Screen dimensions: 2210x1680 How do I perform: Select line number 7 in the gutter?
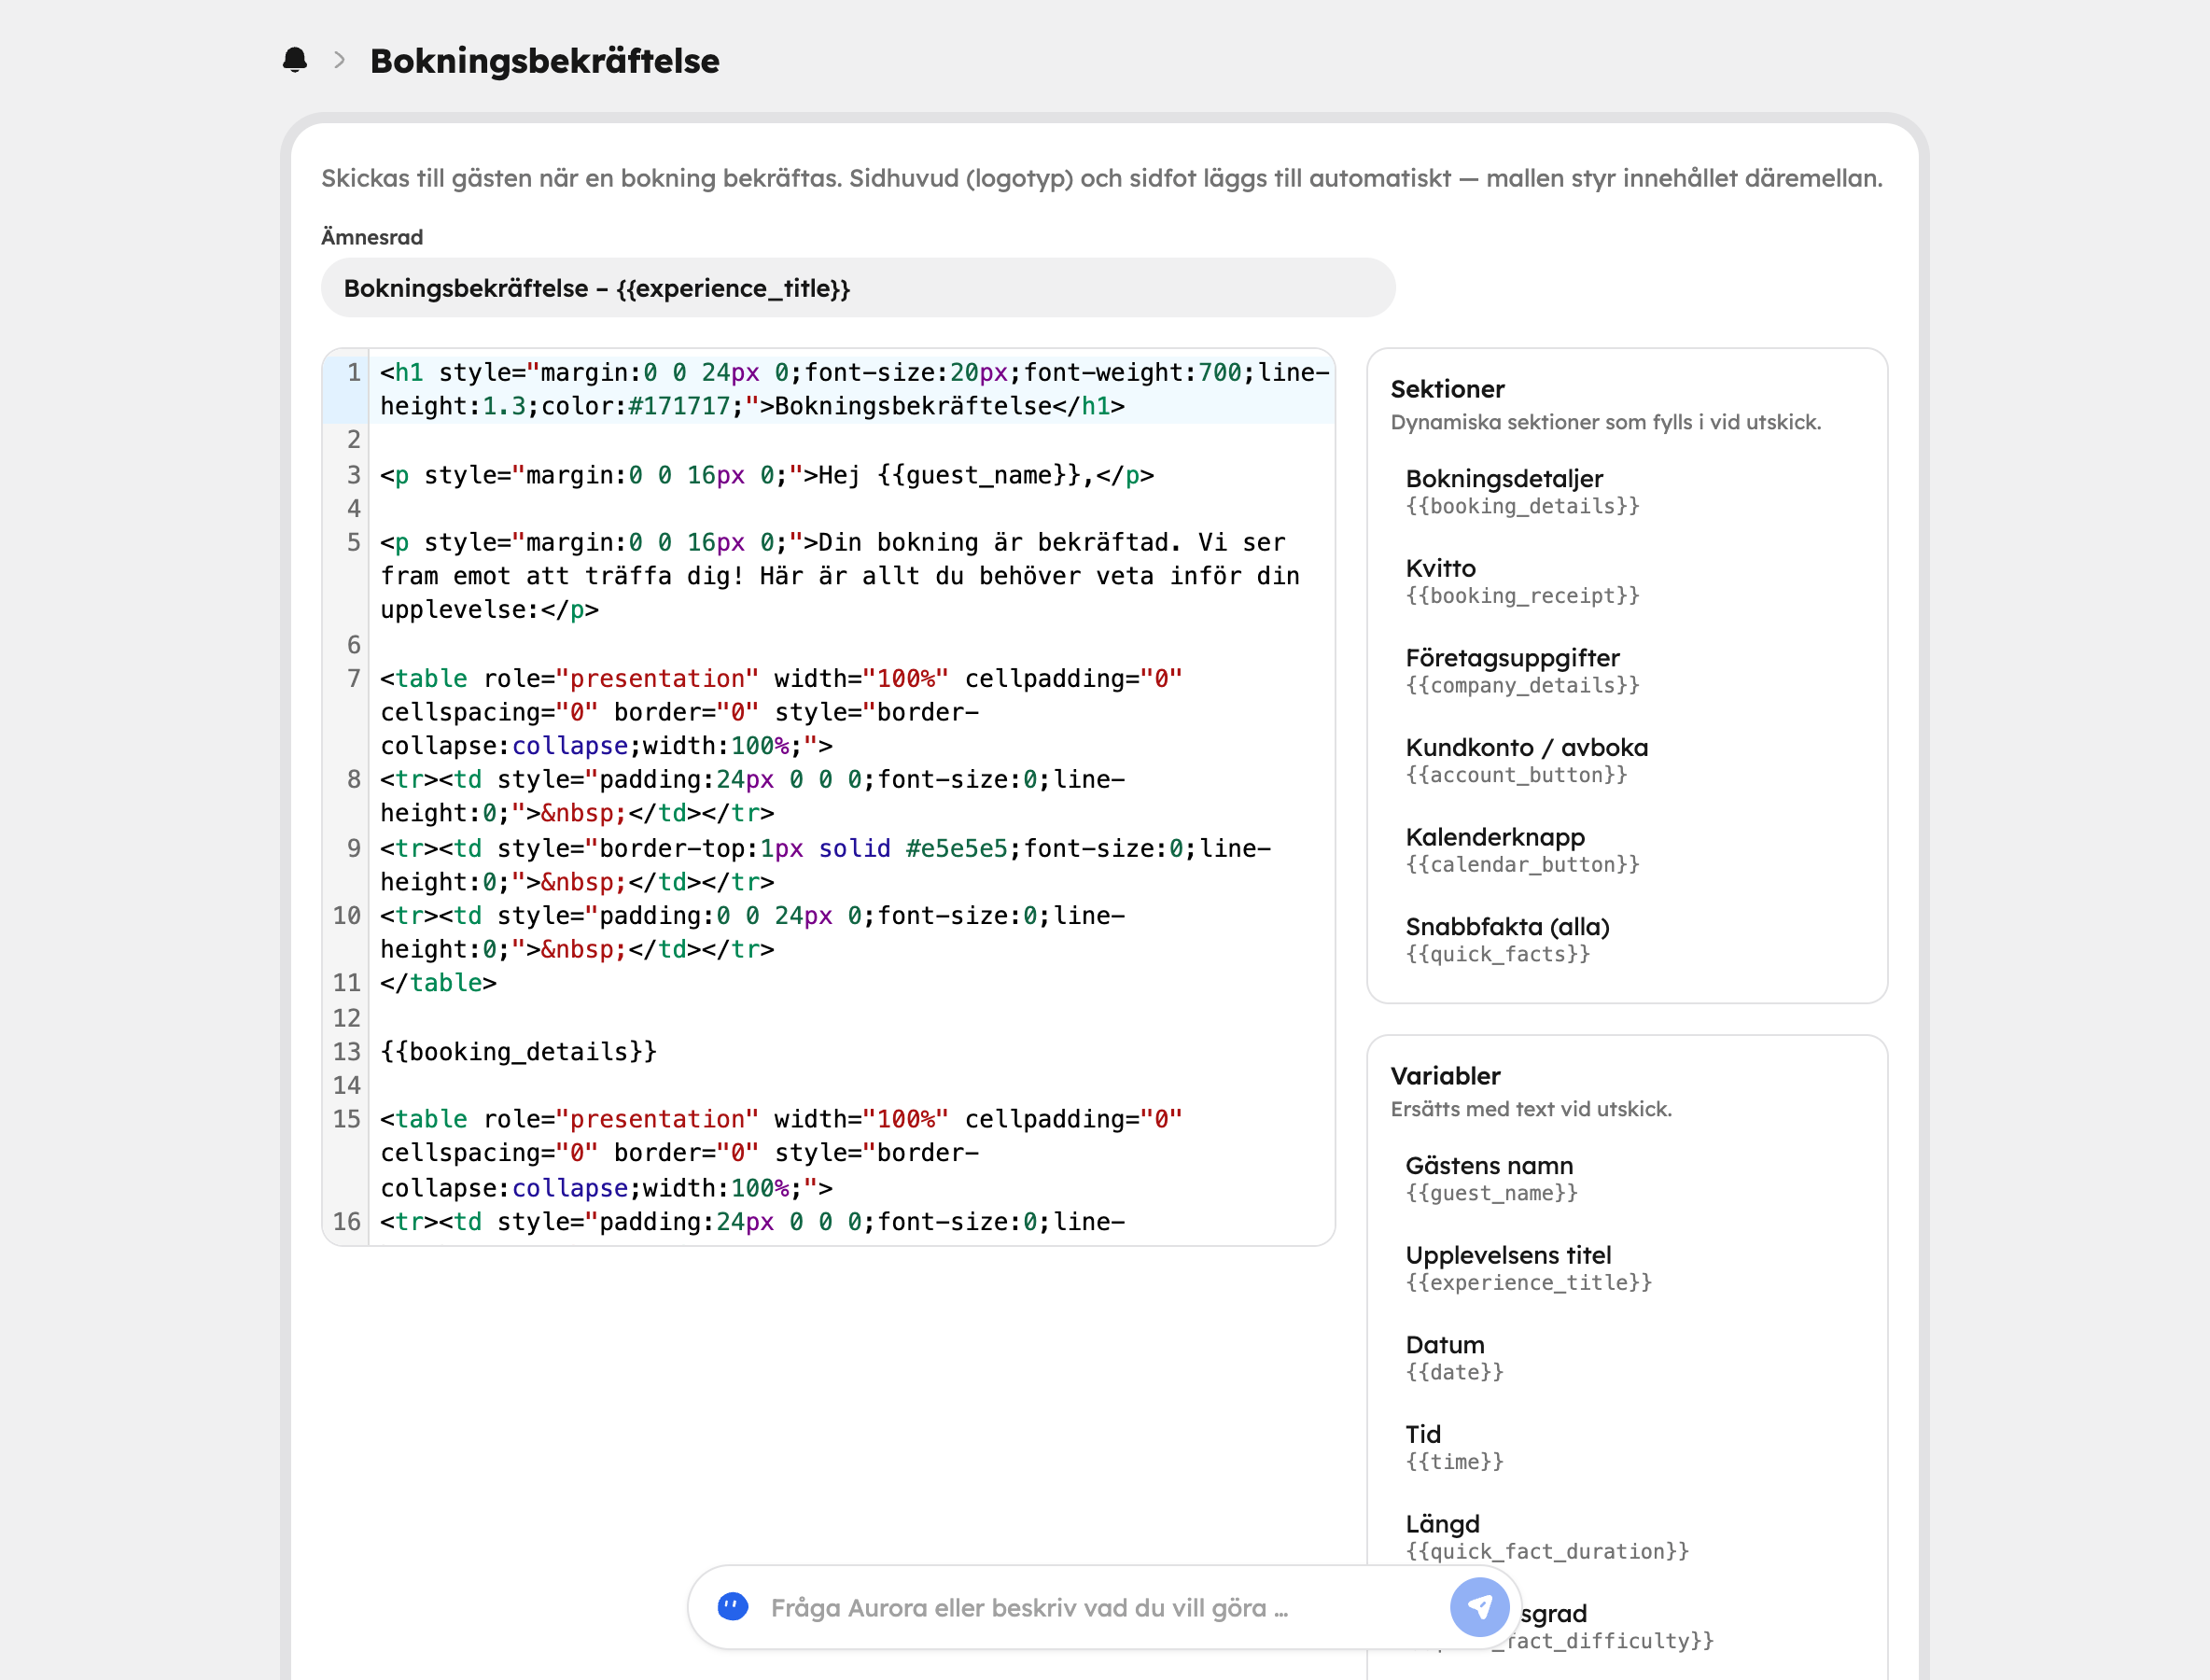point(353,678)
